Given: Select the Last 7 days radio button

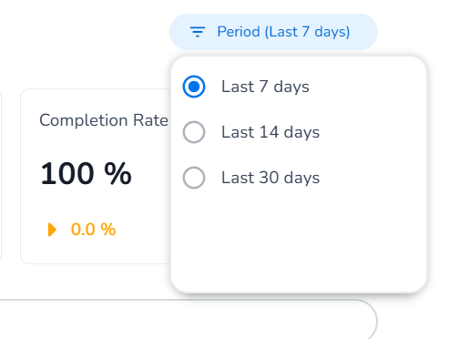Looking at the screenshot, I should coord(194,87).
